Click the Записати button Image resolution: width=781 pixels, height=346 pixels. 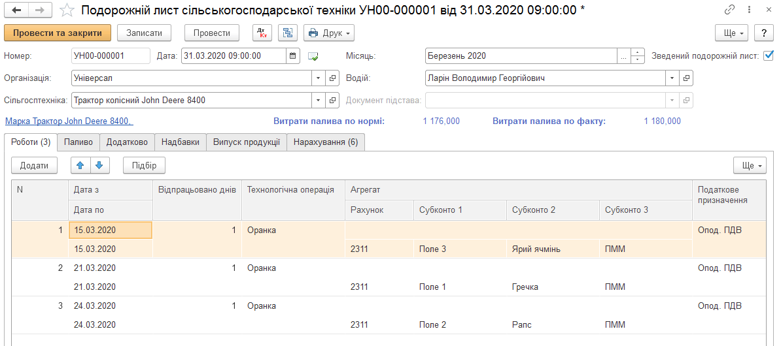click(x=144, y=33)
